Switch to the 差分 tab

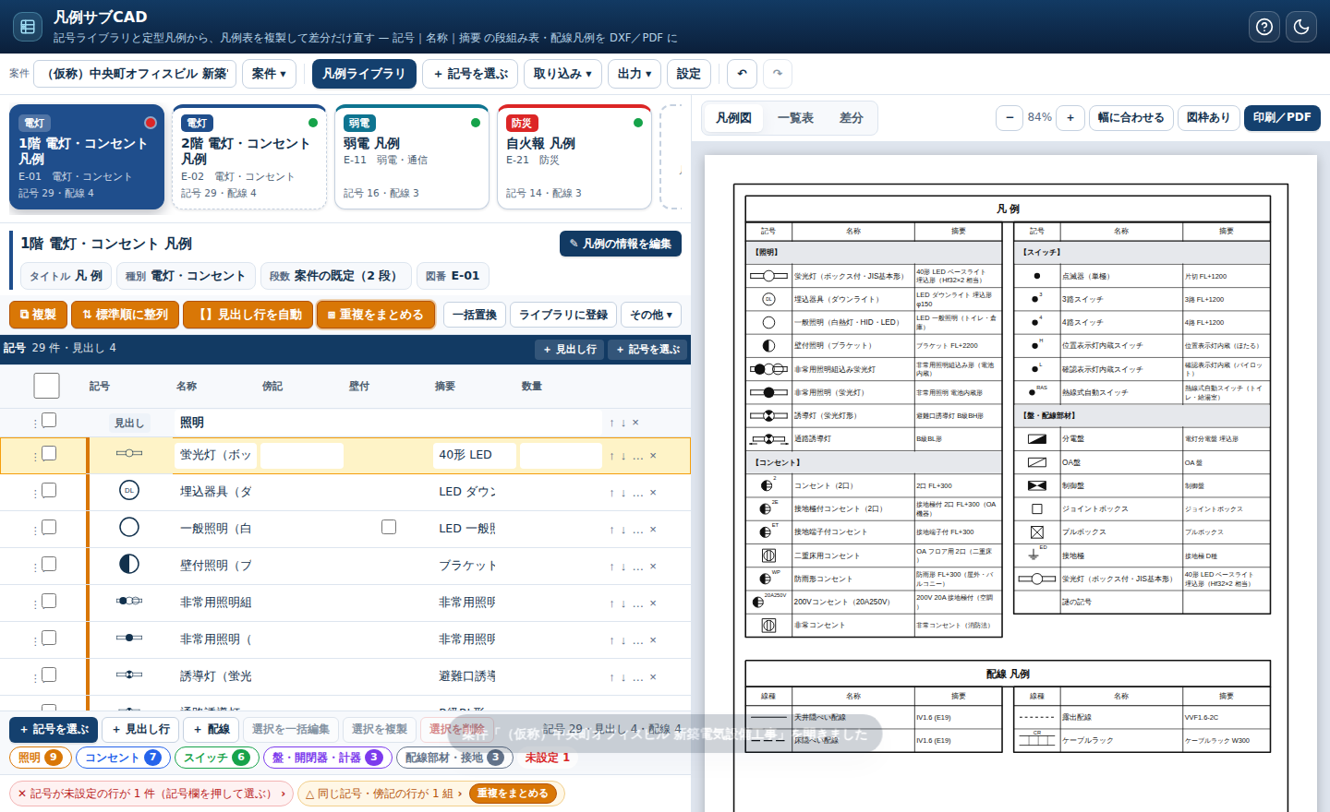coord(851,118)
